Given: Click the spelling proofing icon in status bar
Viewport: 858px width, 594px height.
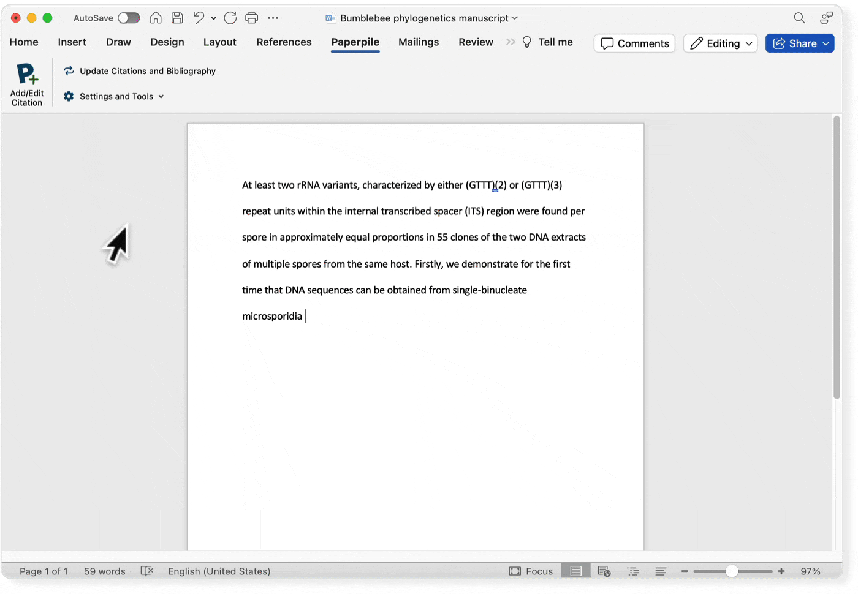Looking at the screenshot, I should pyautogui.click(x=146, y=571).
